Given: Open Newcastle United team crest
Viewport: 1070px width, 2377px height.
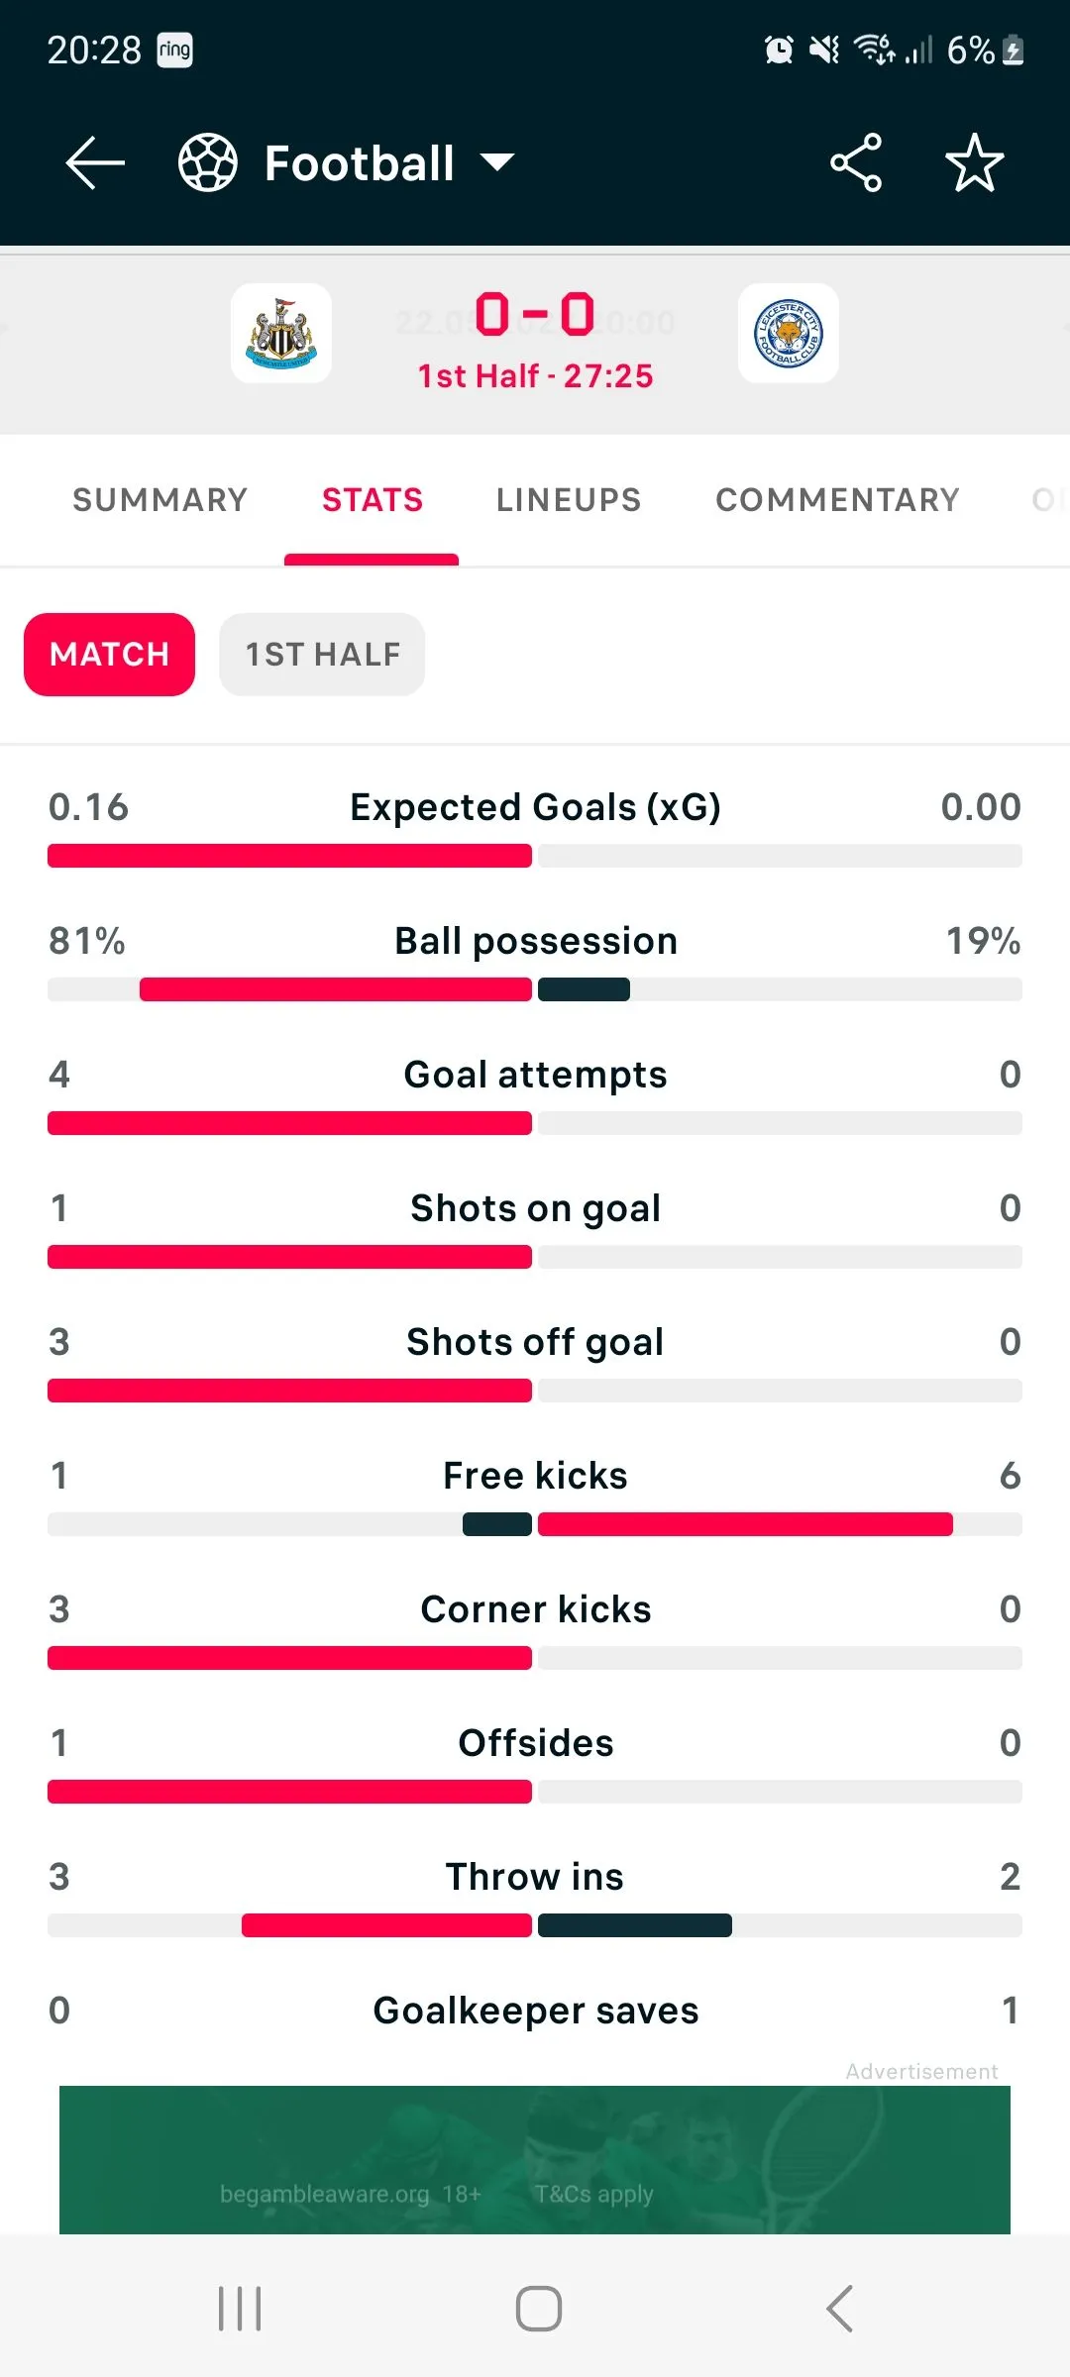Looking at the screenshot, I should click(281, 334).
